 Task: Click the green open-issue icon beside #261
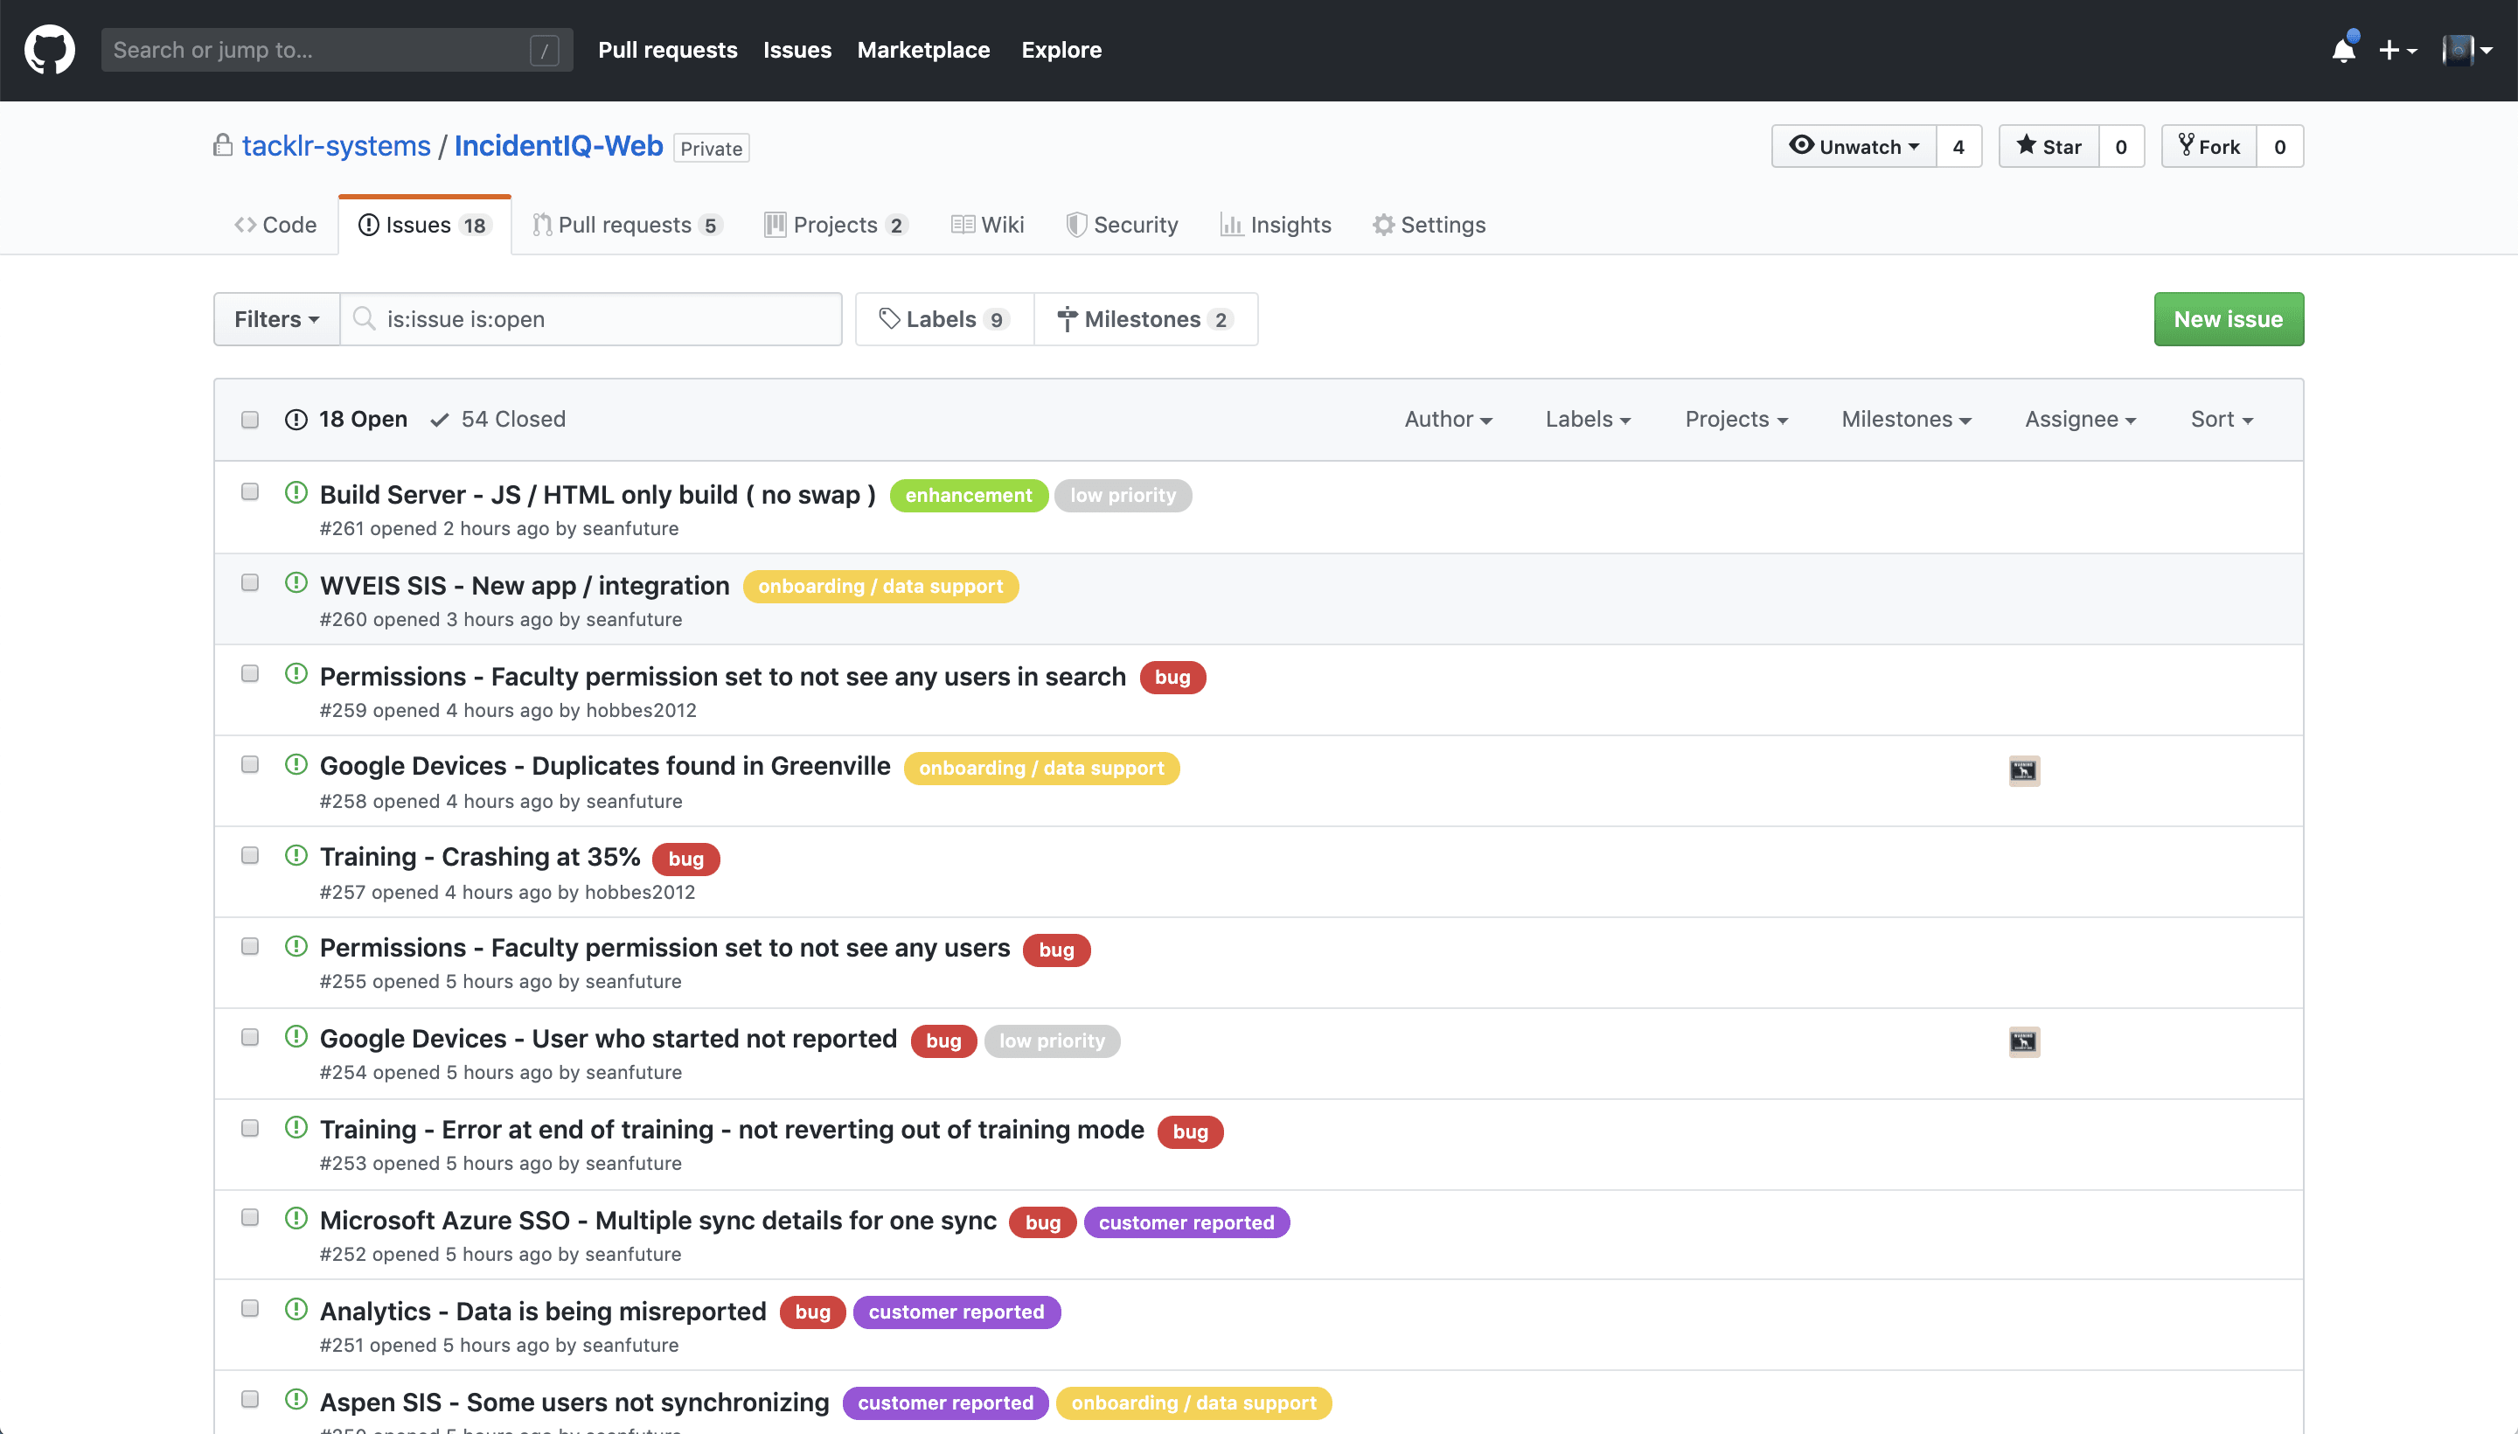296,492
